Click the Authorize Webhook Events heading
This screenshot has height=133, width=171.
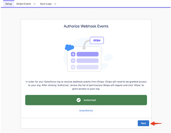(86, 26)
